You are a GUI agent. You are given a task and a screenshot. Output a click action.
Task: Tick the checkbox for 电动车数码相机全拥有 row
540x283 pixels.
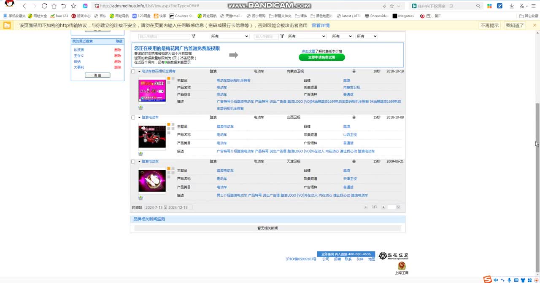(x=133, y=72)
